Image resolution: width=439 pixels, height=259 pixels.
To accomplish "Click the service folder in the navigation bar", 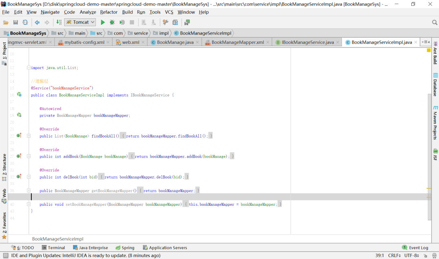I will coord(138,33).
